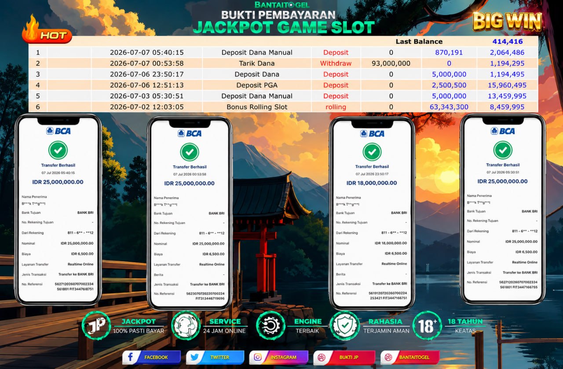
Task: Click the TERJAMIN AMAN caption
Action: 386,331
